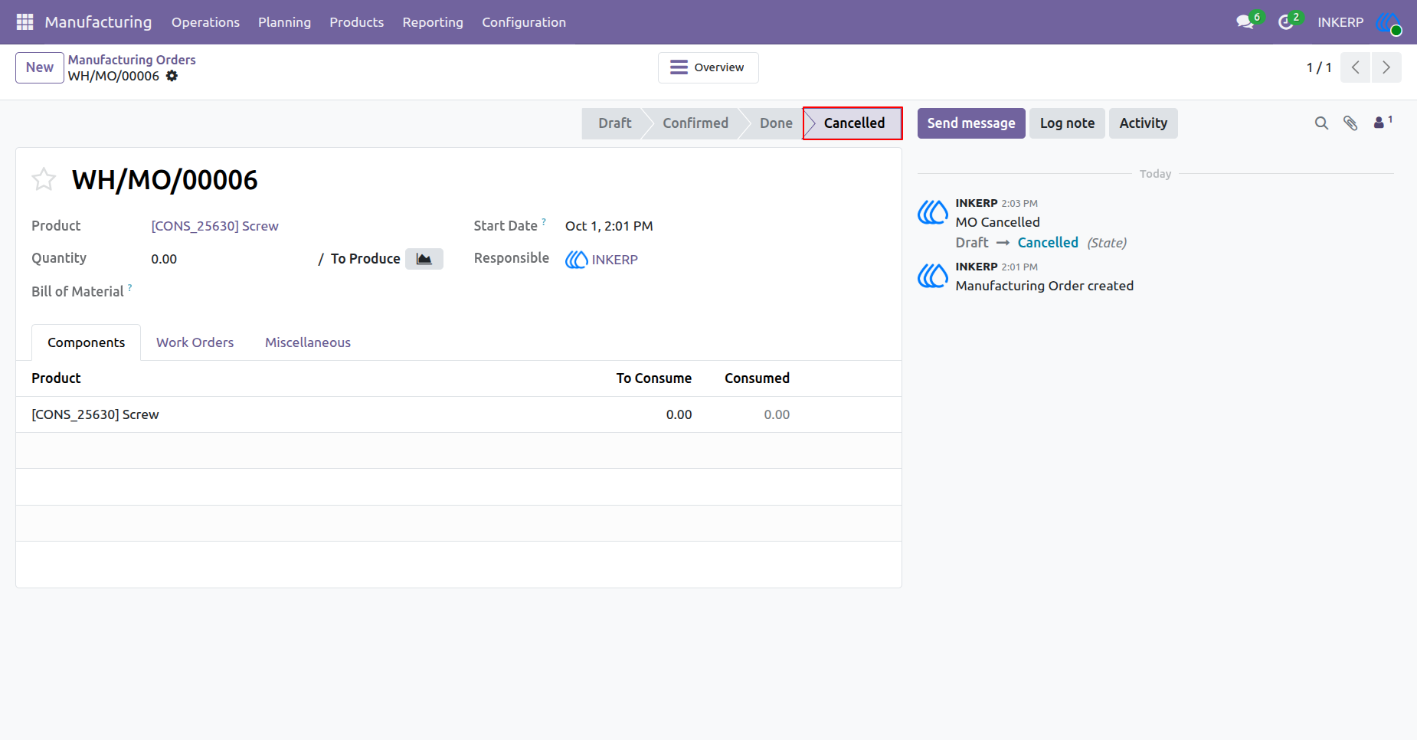Go back to Manufacturing Orders breadcrumb

(x=132, y=60)
